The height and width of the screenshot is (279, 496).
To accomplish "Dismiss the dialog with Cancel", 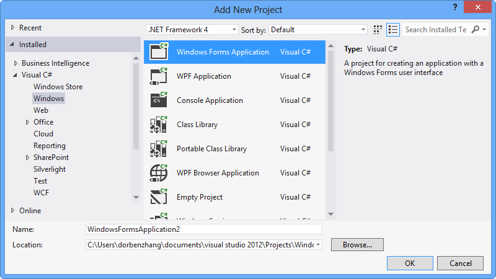I will 460,263.
